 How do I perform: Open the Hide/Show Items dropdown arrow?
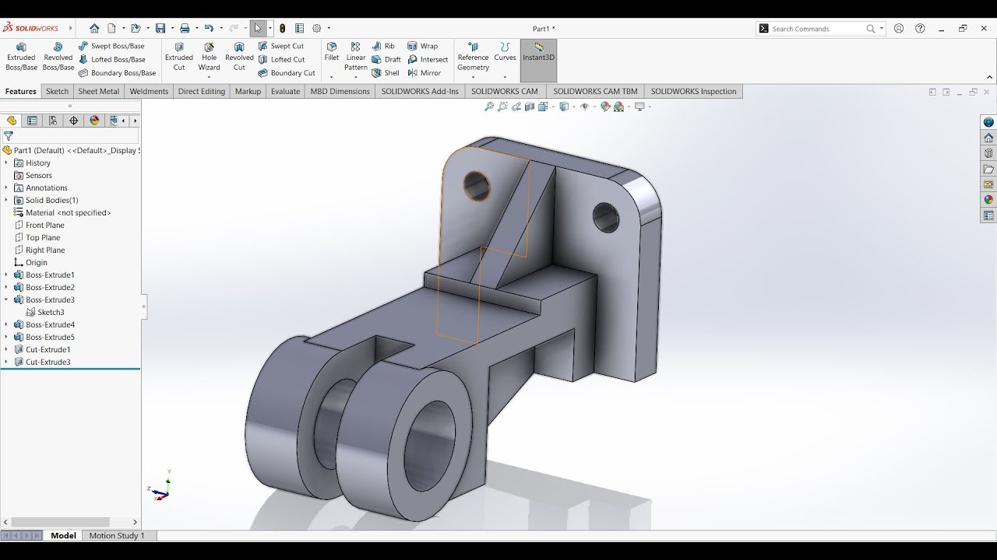pos(594,107)
